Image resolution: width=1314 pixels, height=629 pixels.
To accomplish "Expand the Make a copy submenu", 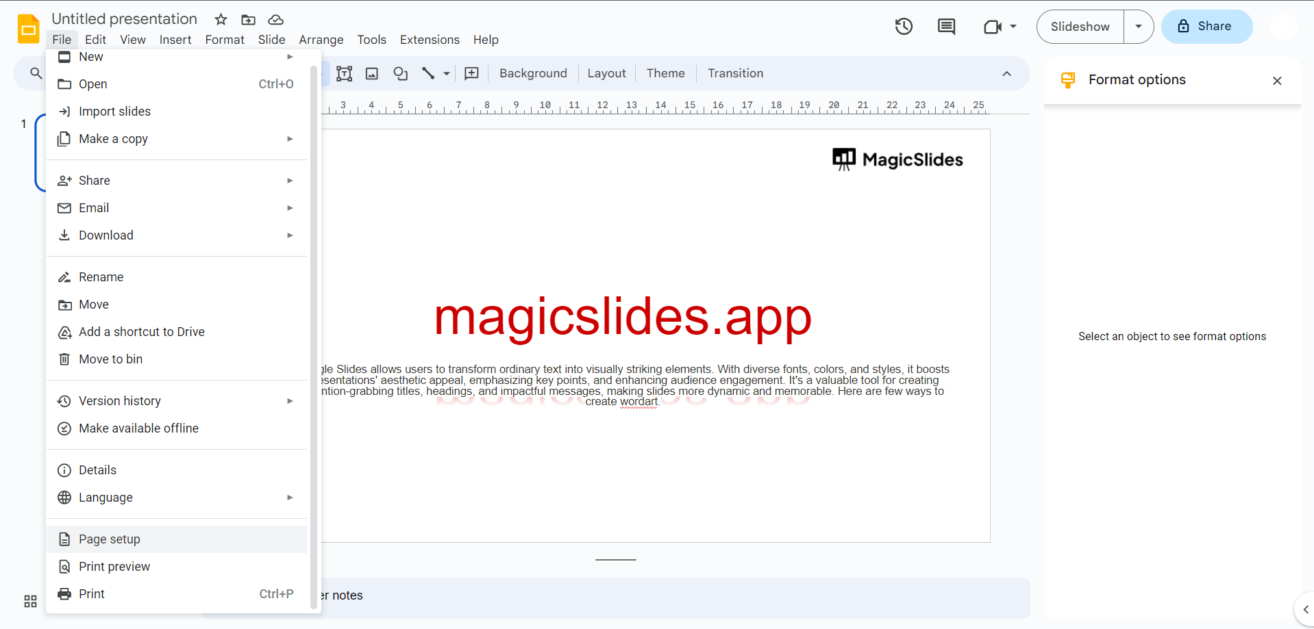I will pos(290,139).
